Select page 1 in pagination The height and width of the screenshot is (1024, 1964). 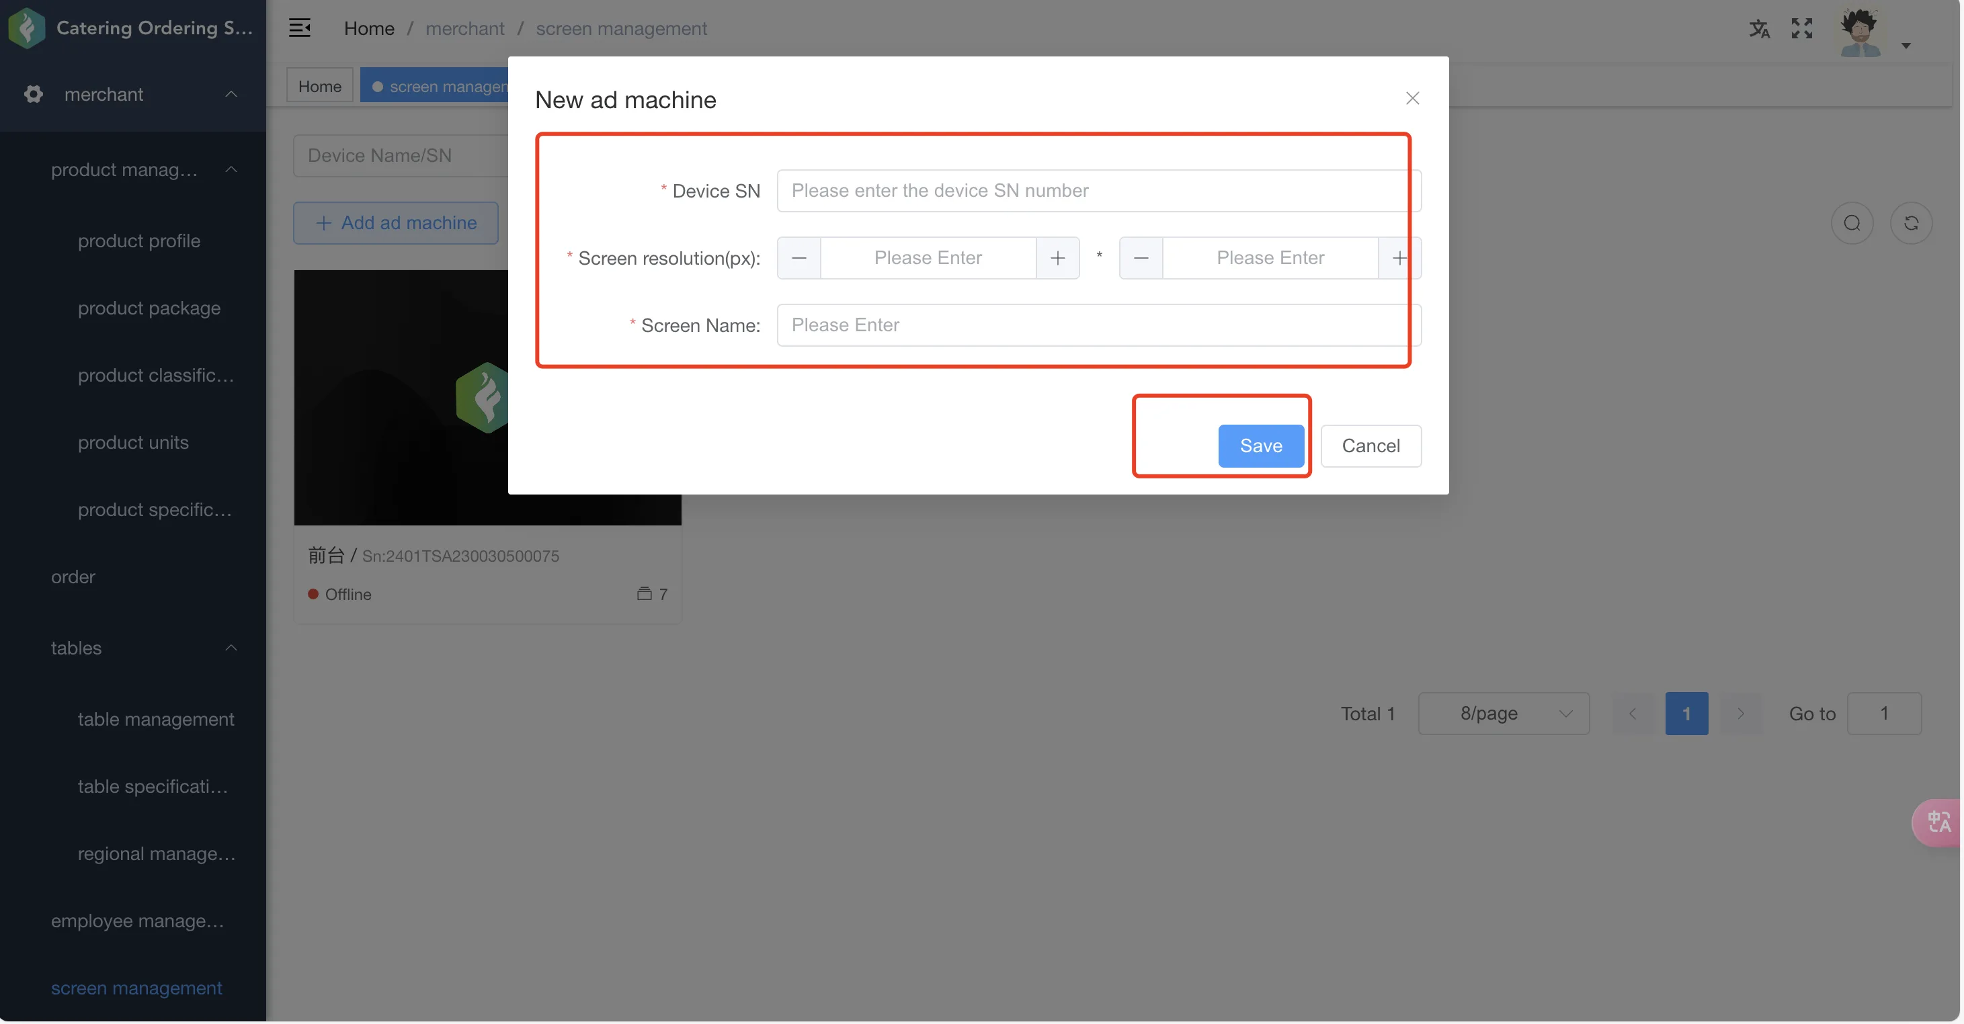tap(1686, 714)
